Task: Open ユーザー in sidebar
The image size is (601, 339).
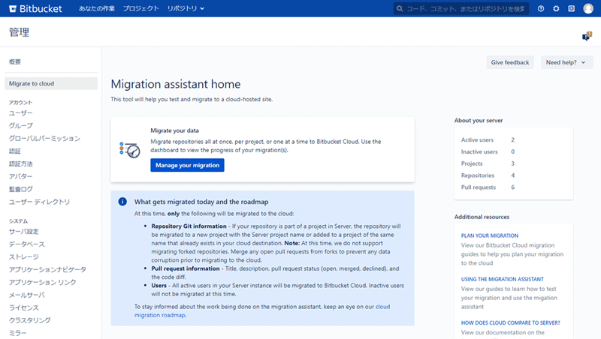Action: [x=21, y=112]
